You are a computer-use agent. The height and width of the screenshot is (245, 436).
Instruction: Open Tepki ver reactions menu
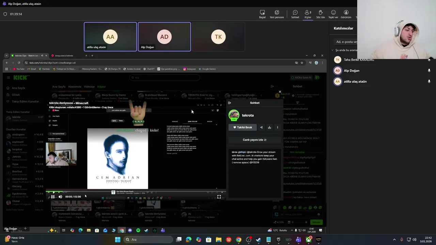pos(333,14)
